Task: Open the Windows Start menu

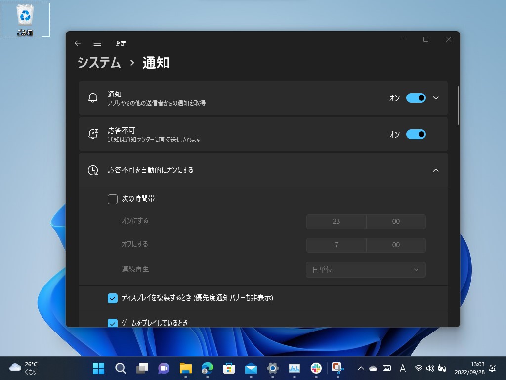Action: click(x=98, y=368)
